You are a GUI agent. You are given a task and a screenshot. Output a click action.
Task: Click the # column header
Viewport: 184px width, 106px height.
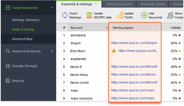pos(64,28)
